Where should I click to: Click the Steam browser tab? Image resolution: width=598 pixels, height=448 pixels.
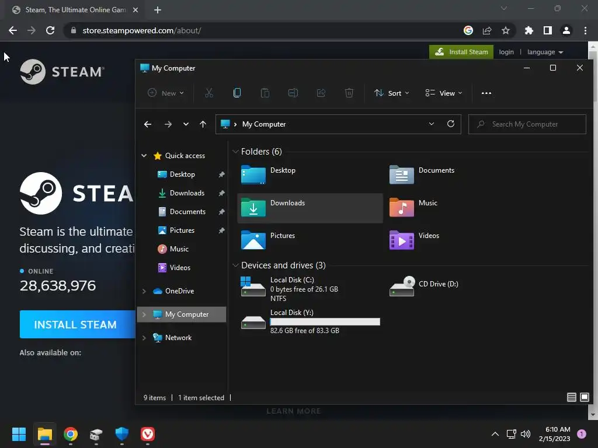[74, 10]
